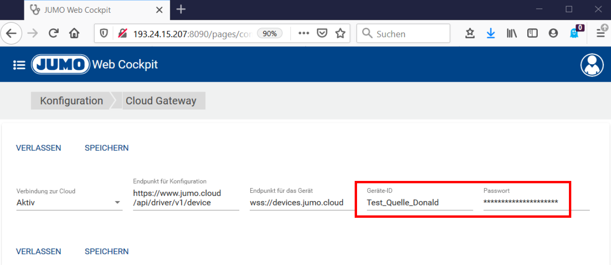Click the bottom VERLASSEN button
Image resolution: width=611 pixels, height=265 pixels.
[38, 251]
